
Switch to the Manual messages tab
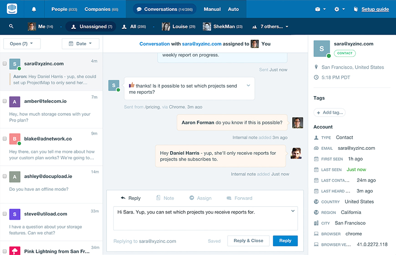[212, 10]
